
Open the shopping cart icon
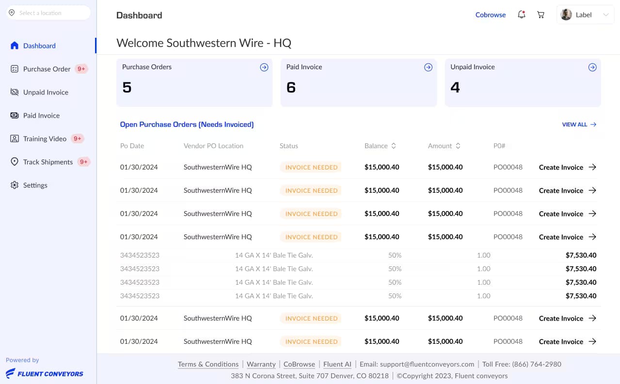point(541,15)
